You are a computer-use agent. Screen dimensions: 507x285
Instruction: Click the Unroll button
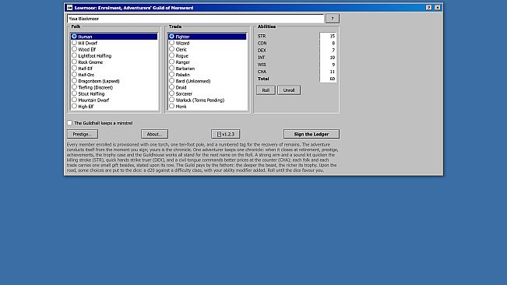[289, 90]
